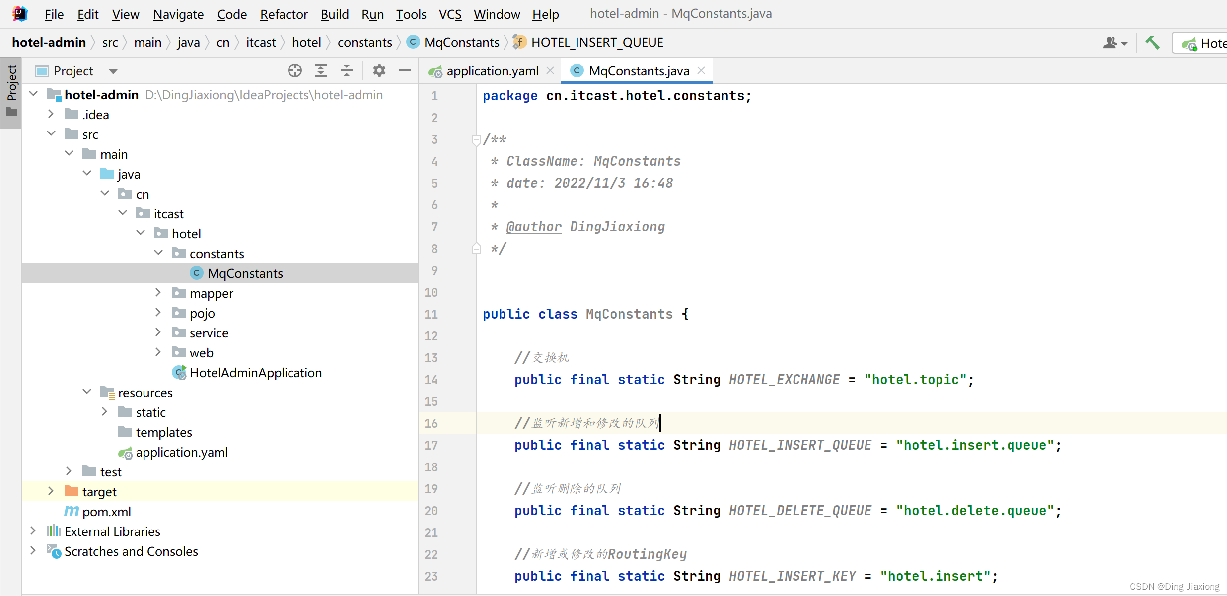Open the Refactor menu
The image size is (1227, 596).
[284, 14]
